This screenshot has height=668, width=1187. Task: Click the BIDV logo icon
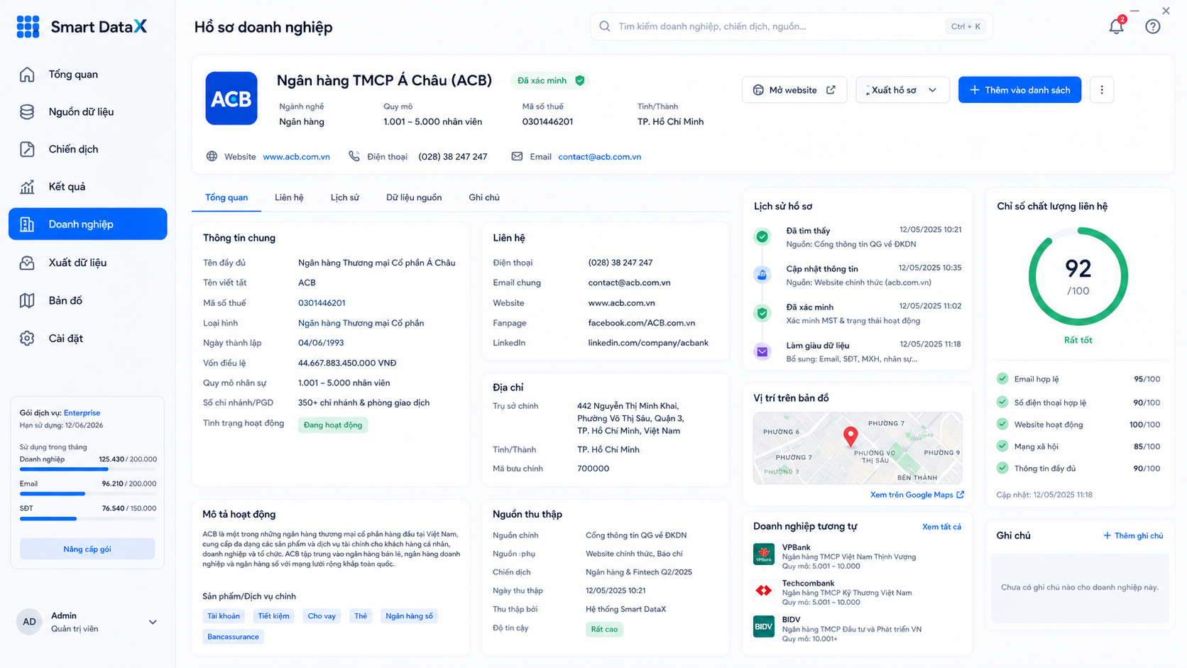coord(764,627)
